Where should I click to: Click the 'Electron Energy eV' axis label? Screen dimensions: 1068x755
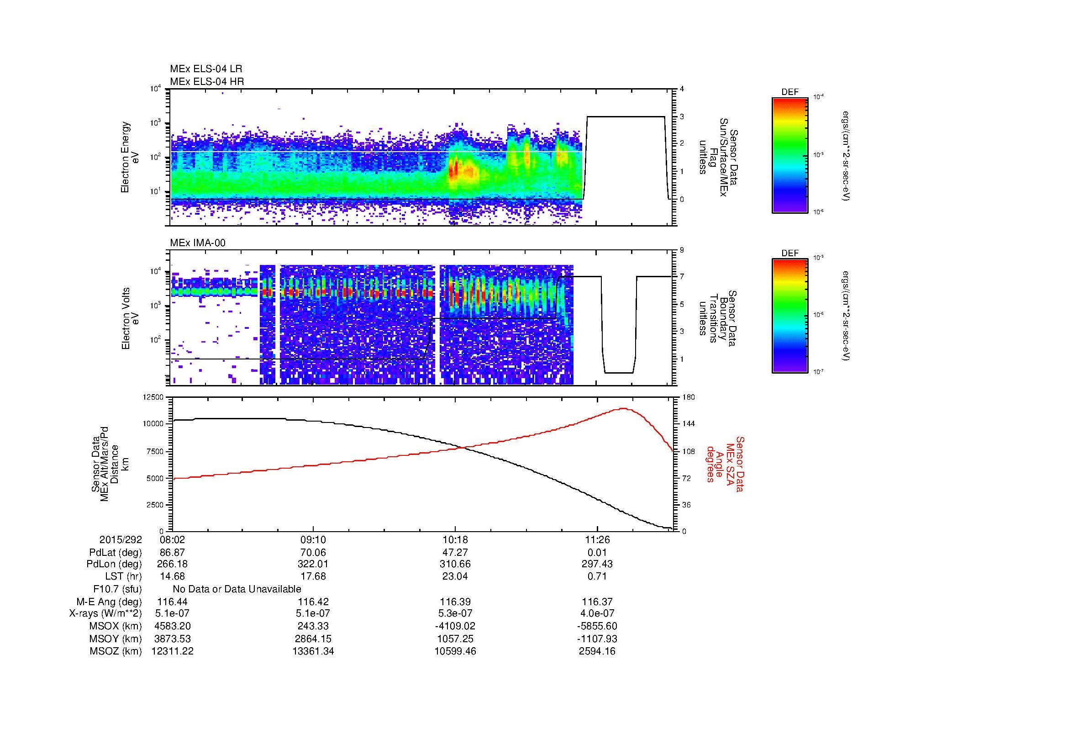[x=130, y=157]
